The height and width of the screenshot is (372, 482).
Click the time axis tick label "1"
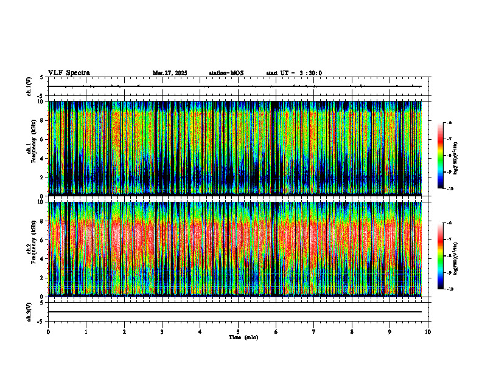click(86, 332)
